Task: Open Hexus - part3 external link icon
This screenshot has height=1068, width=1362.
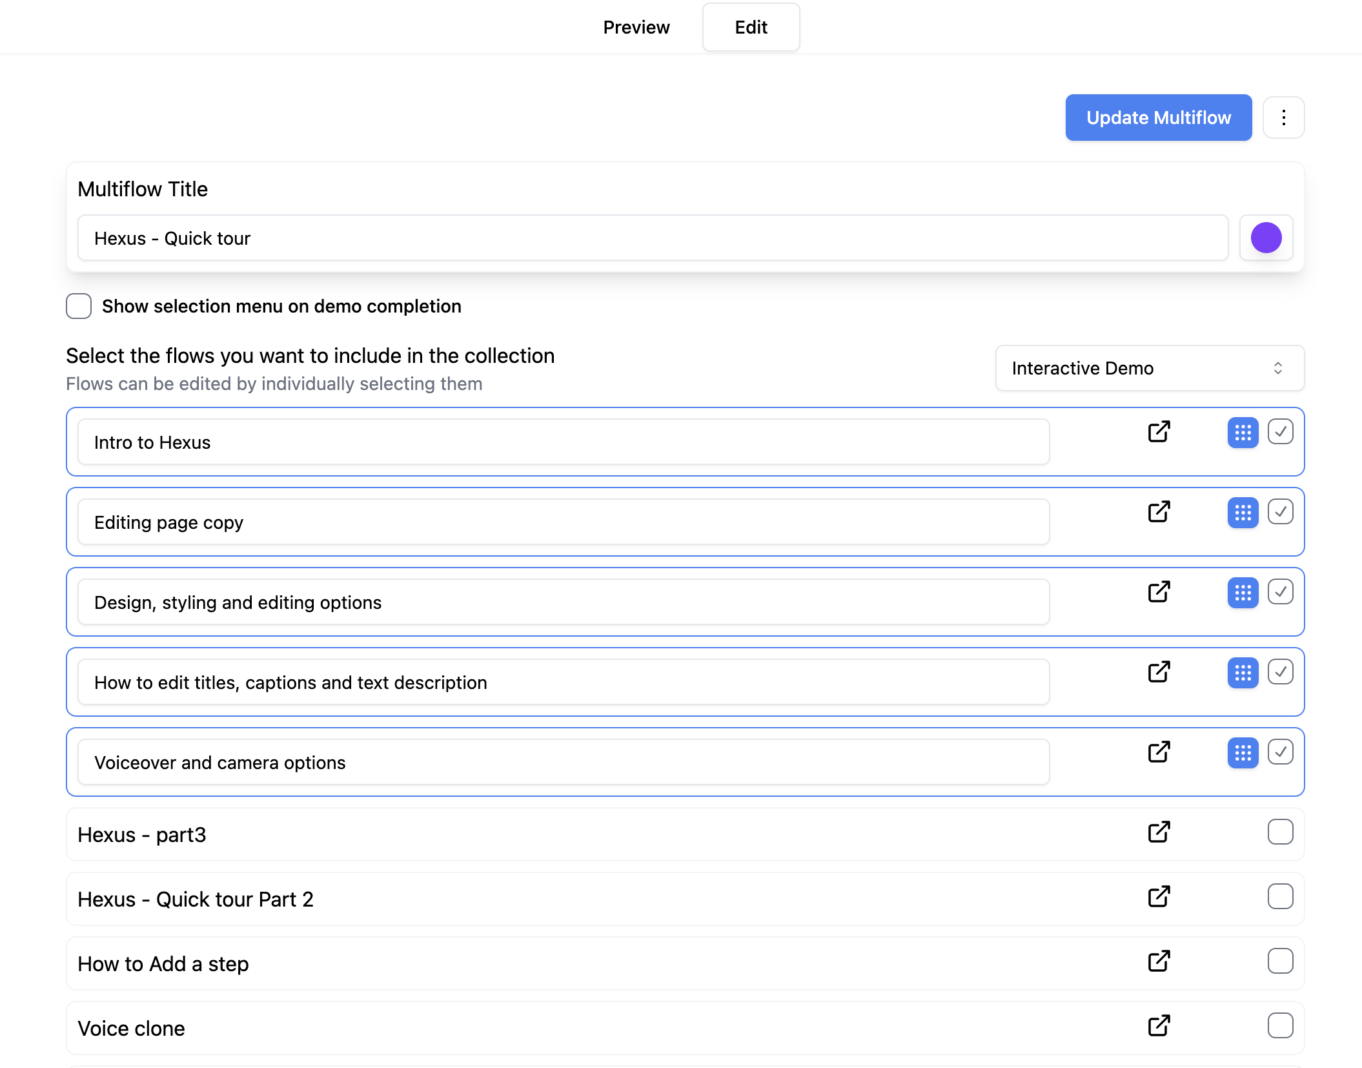Action: coord(1159,832)
